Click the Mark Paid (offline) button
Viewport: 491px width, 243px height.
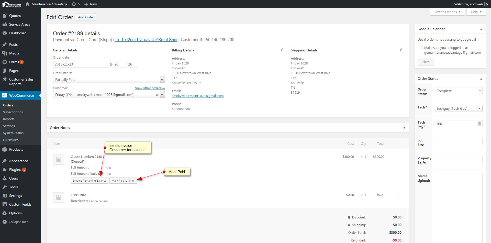(123, 181)
